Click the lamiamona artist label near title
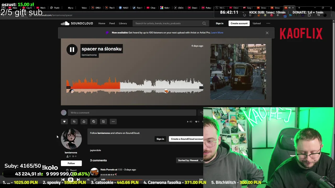Image resolution: width=335 pixels, height=188 pixels. click(89, 55)
